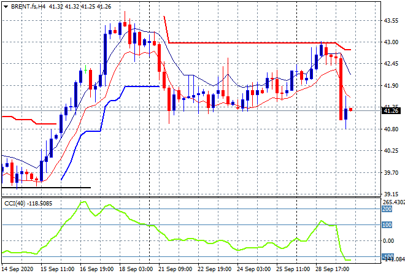Click the 21 Sep 09:00 time label
405x276 pixels.
[175, 269]
